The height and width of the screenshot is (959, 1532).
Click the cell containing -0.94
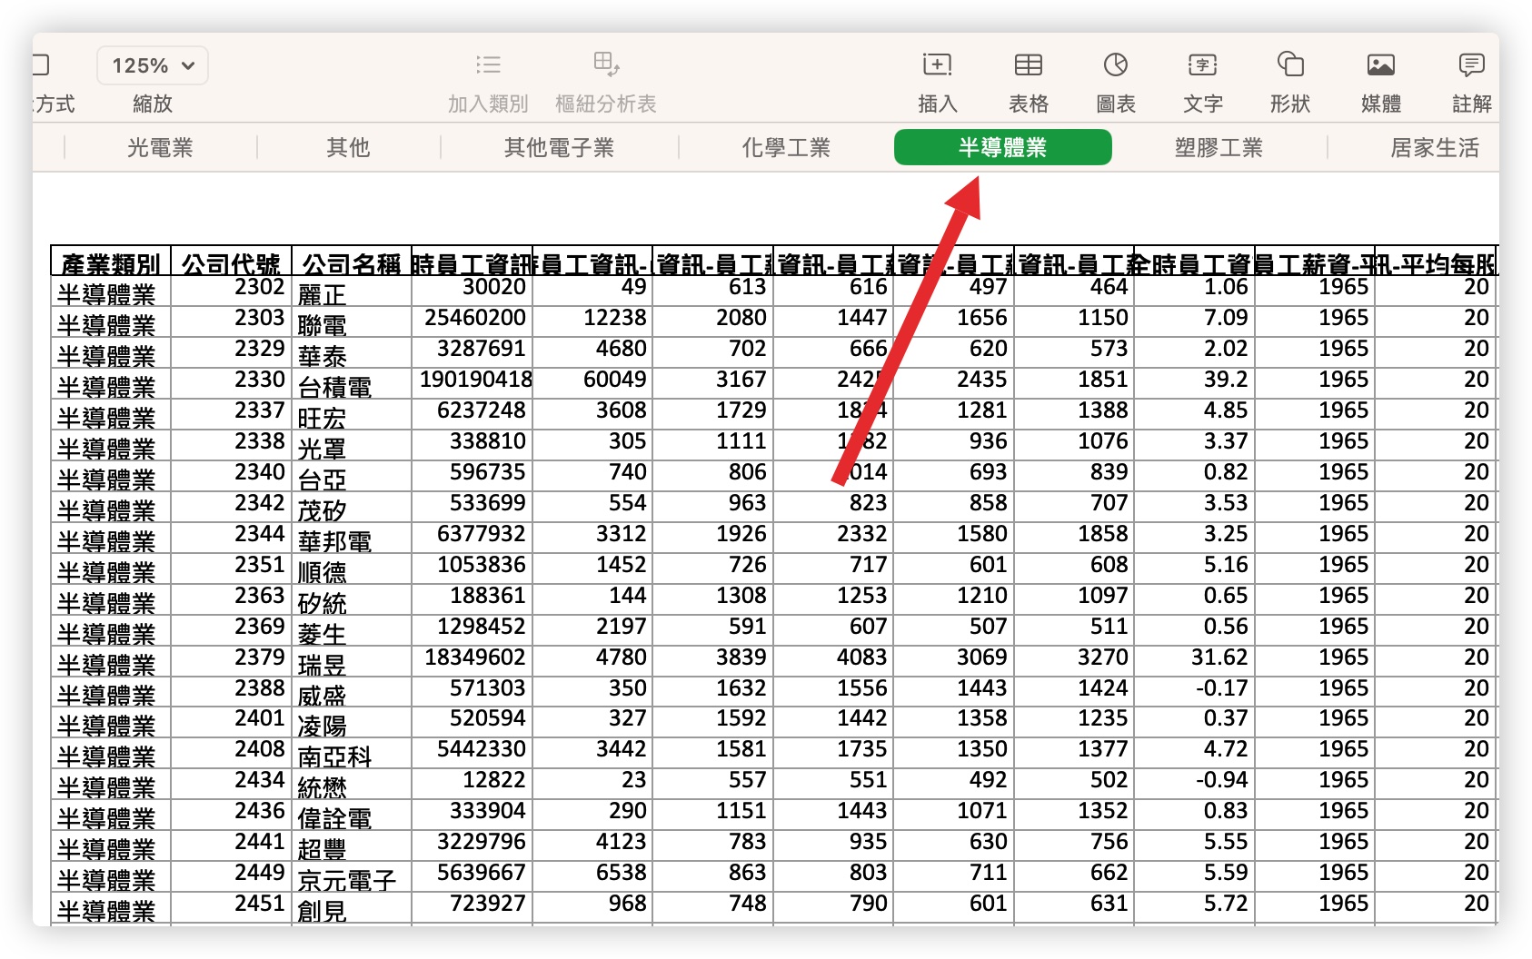point(1194,785)
